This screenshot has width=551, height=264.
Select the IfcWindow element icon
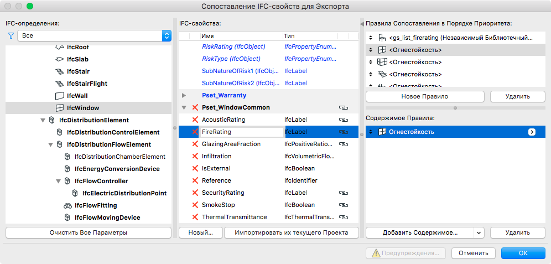(60, 108)
